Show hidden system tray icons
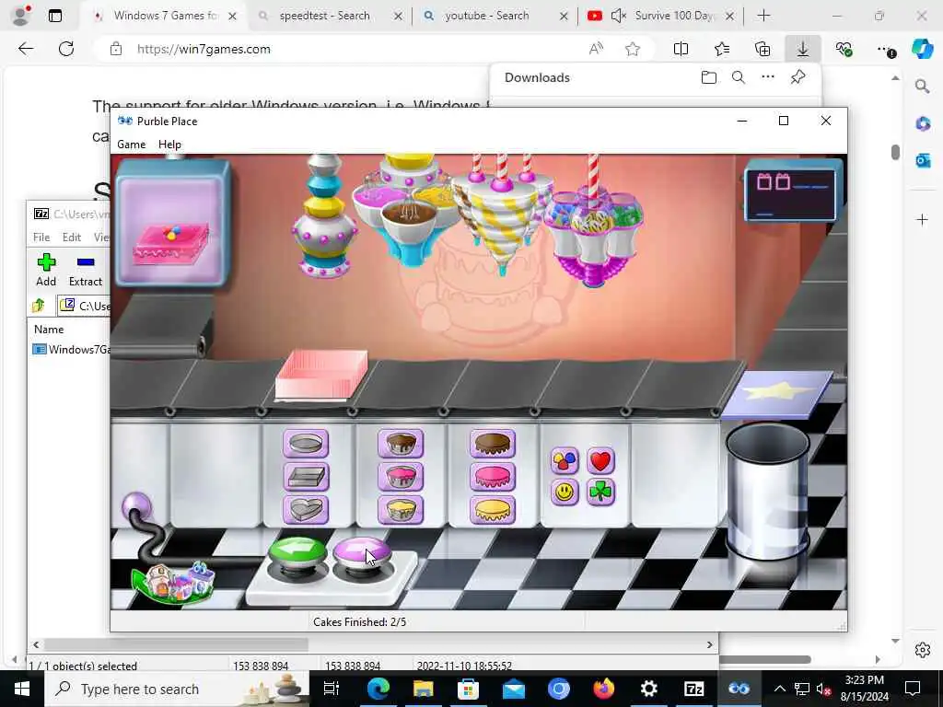 coord(779,689)
